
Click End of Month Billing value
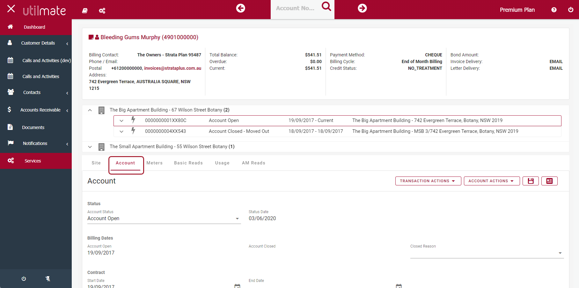(422, 61)
